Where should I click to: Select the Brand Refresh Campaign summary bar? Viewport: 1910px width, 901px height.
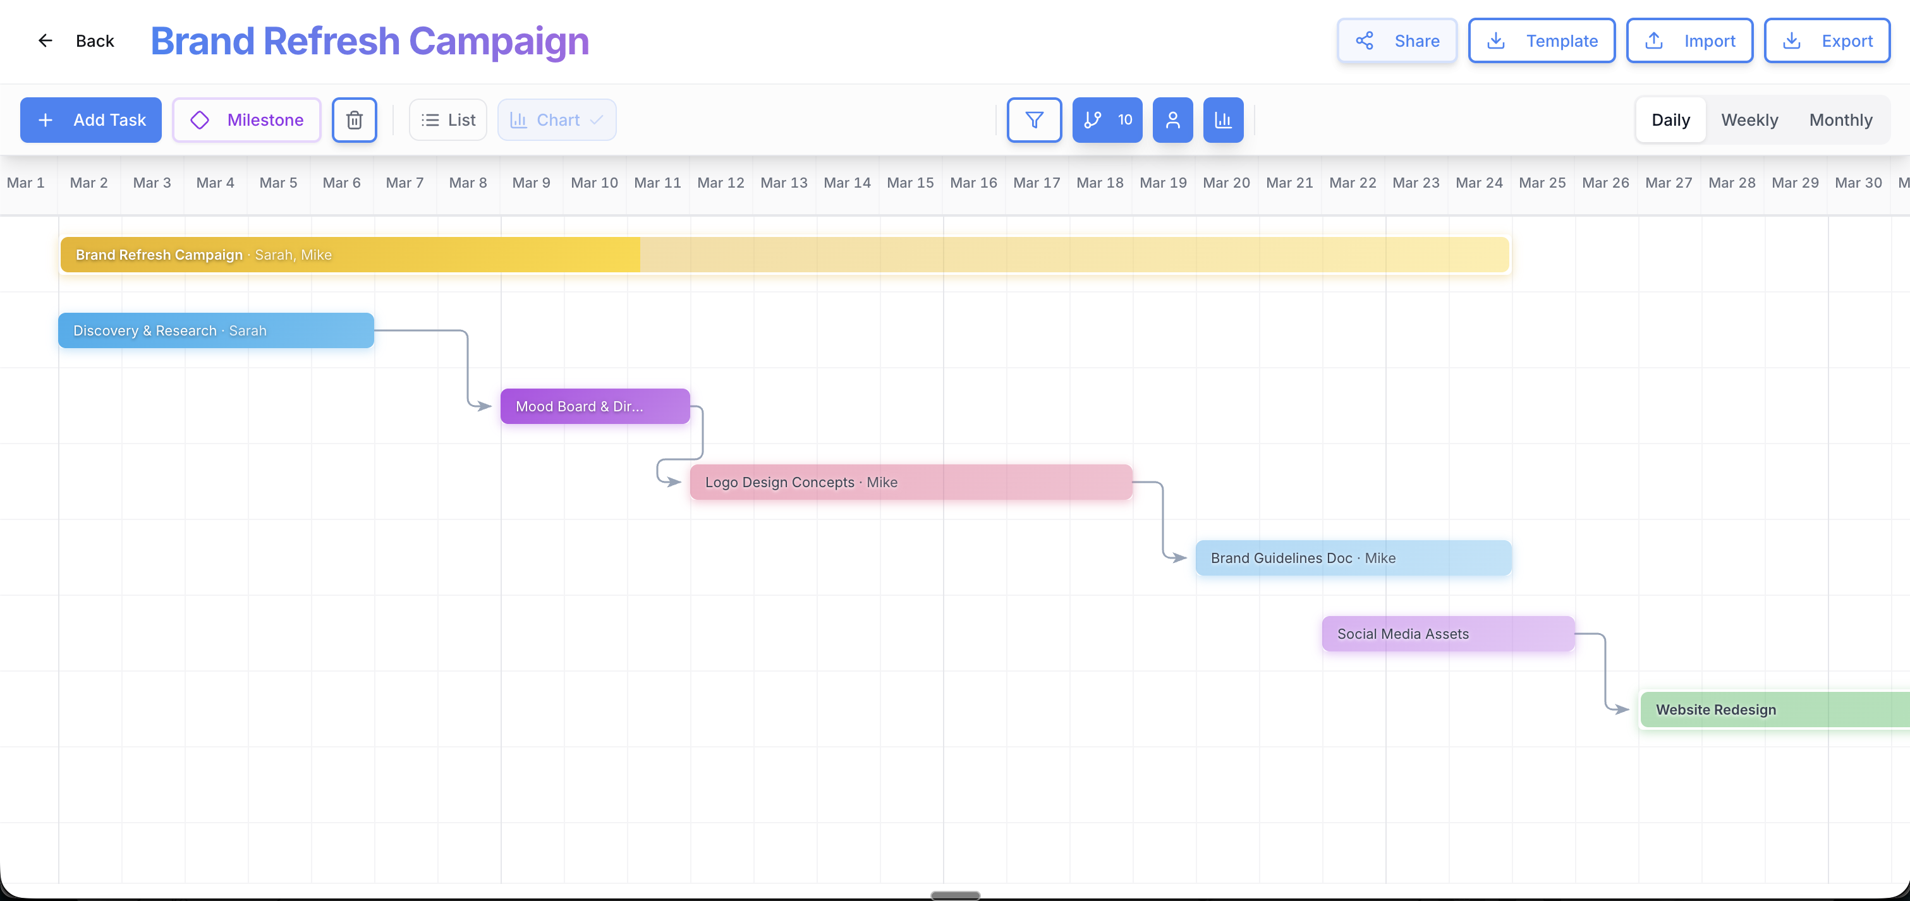click(x=784, y=255)
